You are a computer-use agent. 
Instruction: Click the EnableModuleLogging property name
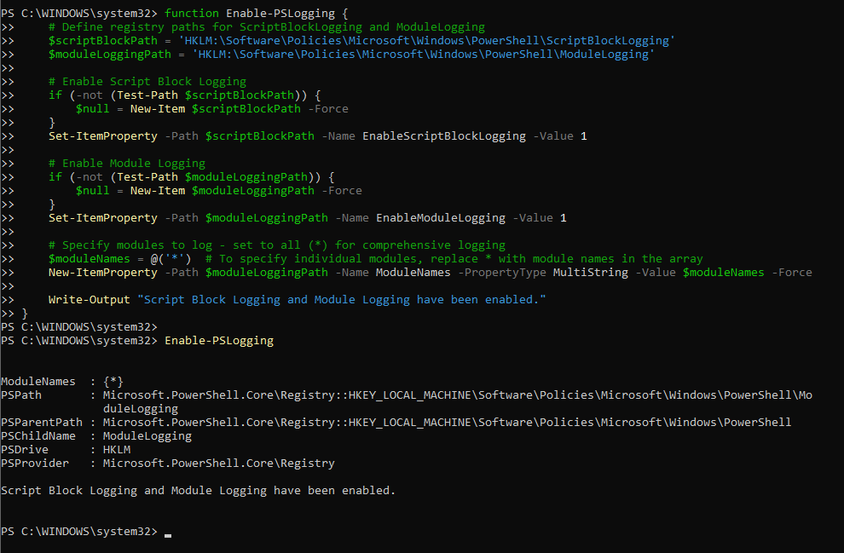(441, 218)
